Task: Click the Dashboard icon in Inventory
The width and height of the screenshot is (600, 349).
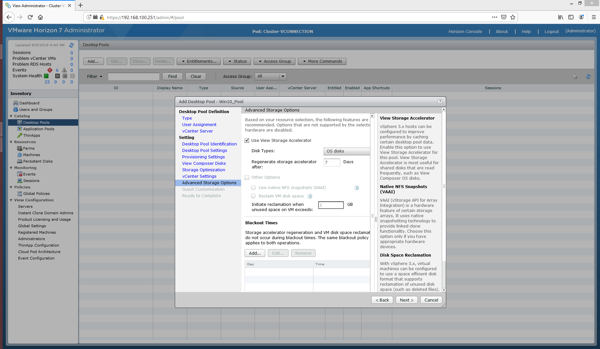Action: click(16, 103)
